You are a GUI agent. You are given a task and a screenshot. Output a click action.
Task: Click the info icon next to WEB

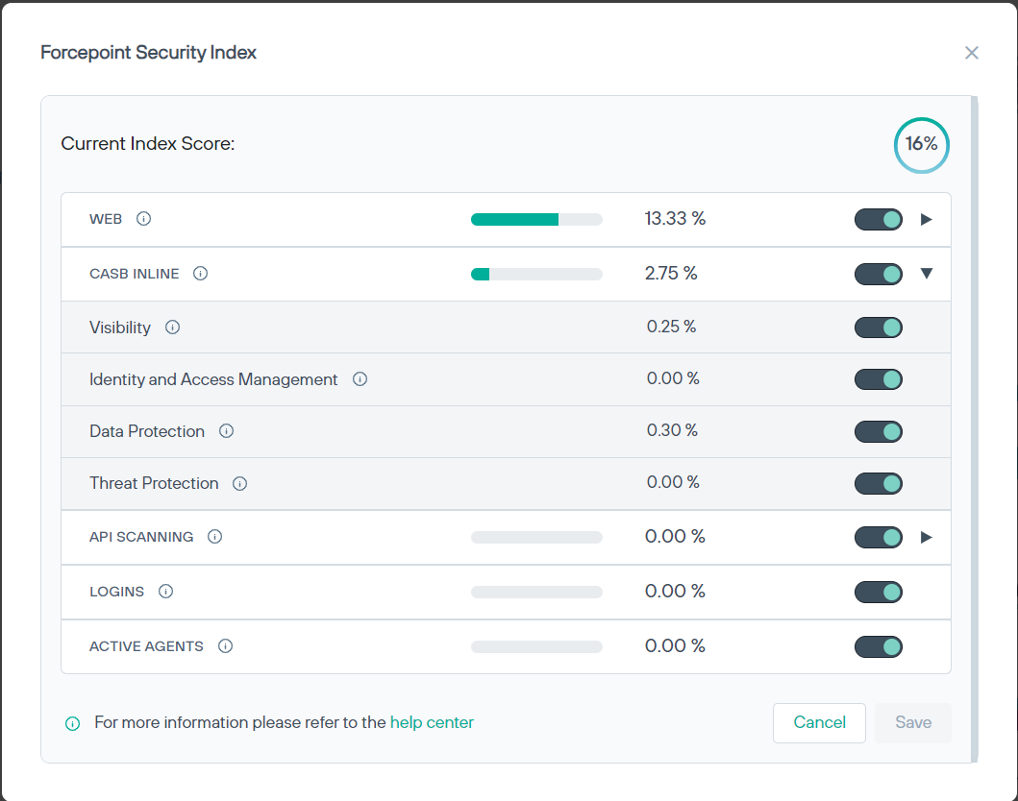144,219
